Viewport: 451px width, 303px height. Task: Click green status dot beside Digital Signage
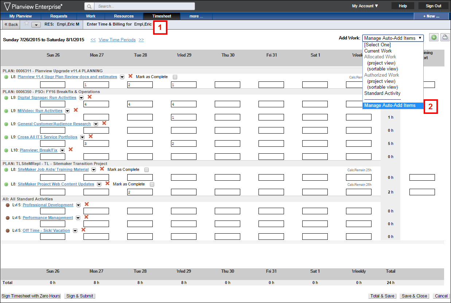point(6,98)
